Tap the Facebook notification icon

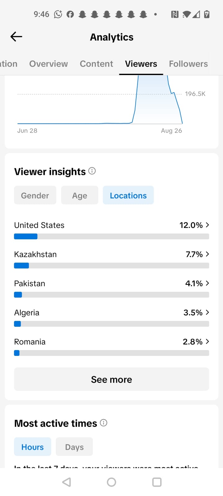[70, 14]
